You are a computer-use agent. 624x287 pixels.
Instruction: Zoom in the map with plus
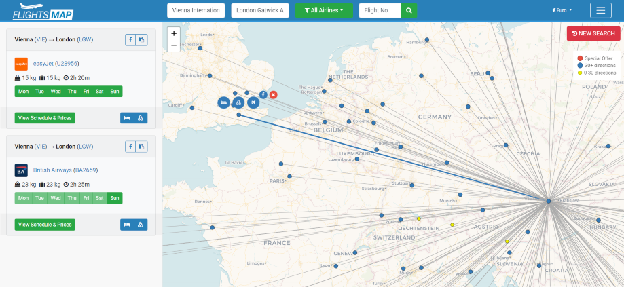pos(174,33)
